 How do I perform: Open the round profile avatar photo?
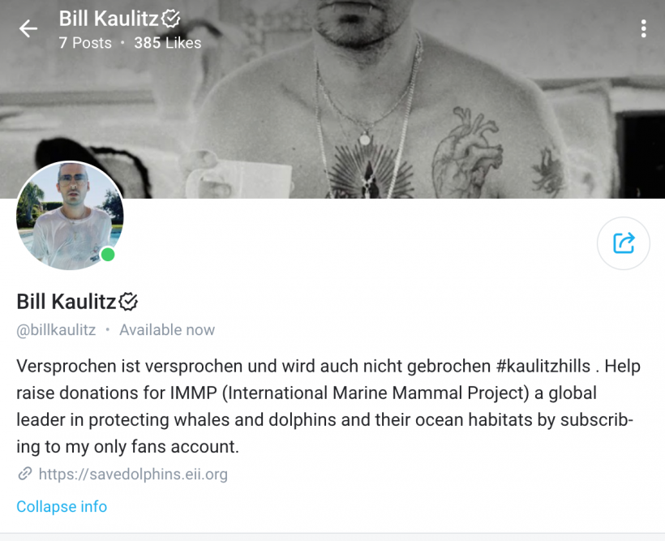coord(70,215)
